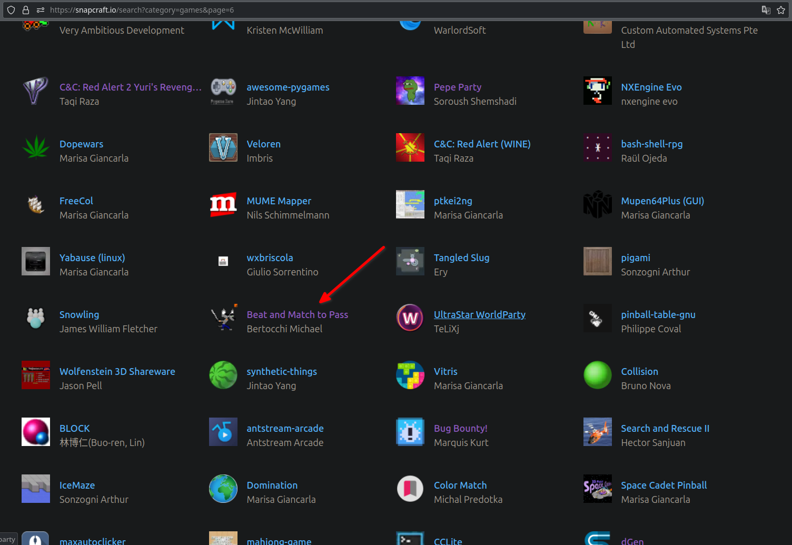Follow the Space Cadet Pinball link
The height and width of the screenshot is (545, 792).
(664, 485)
